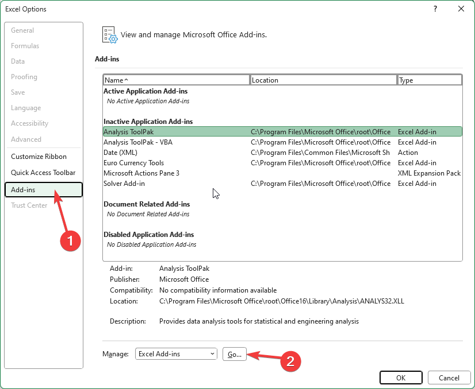This screenshot has width=475, height=389.
Task: Open the Advanced options category
Action: click(26, 139)
